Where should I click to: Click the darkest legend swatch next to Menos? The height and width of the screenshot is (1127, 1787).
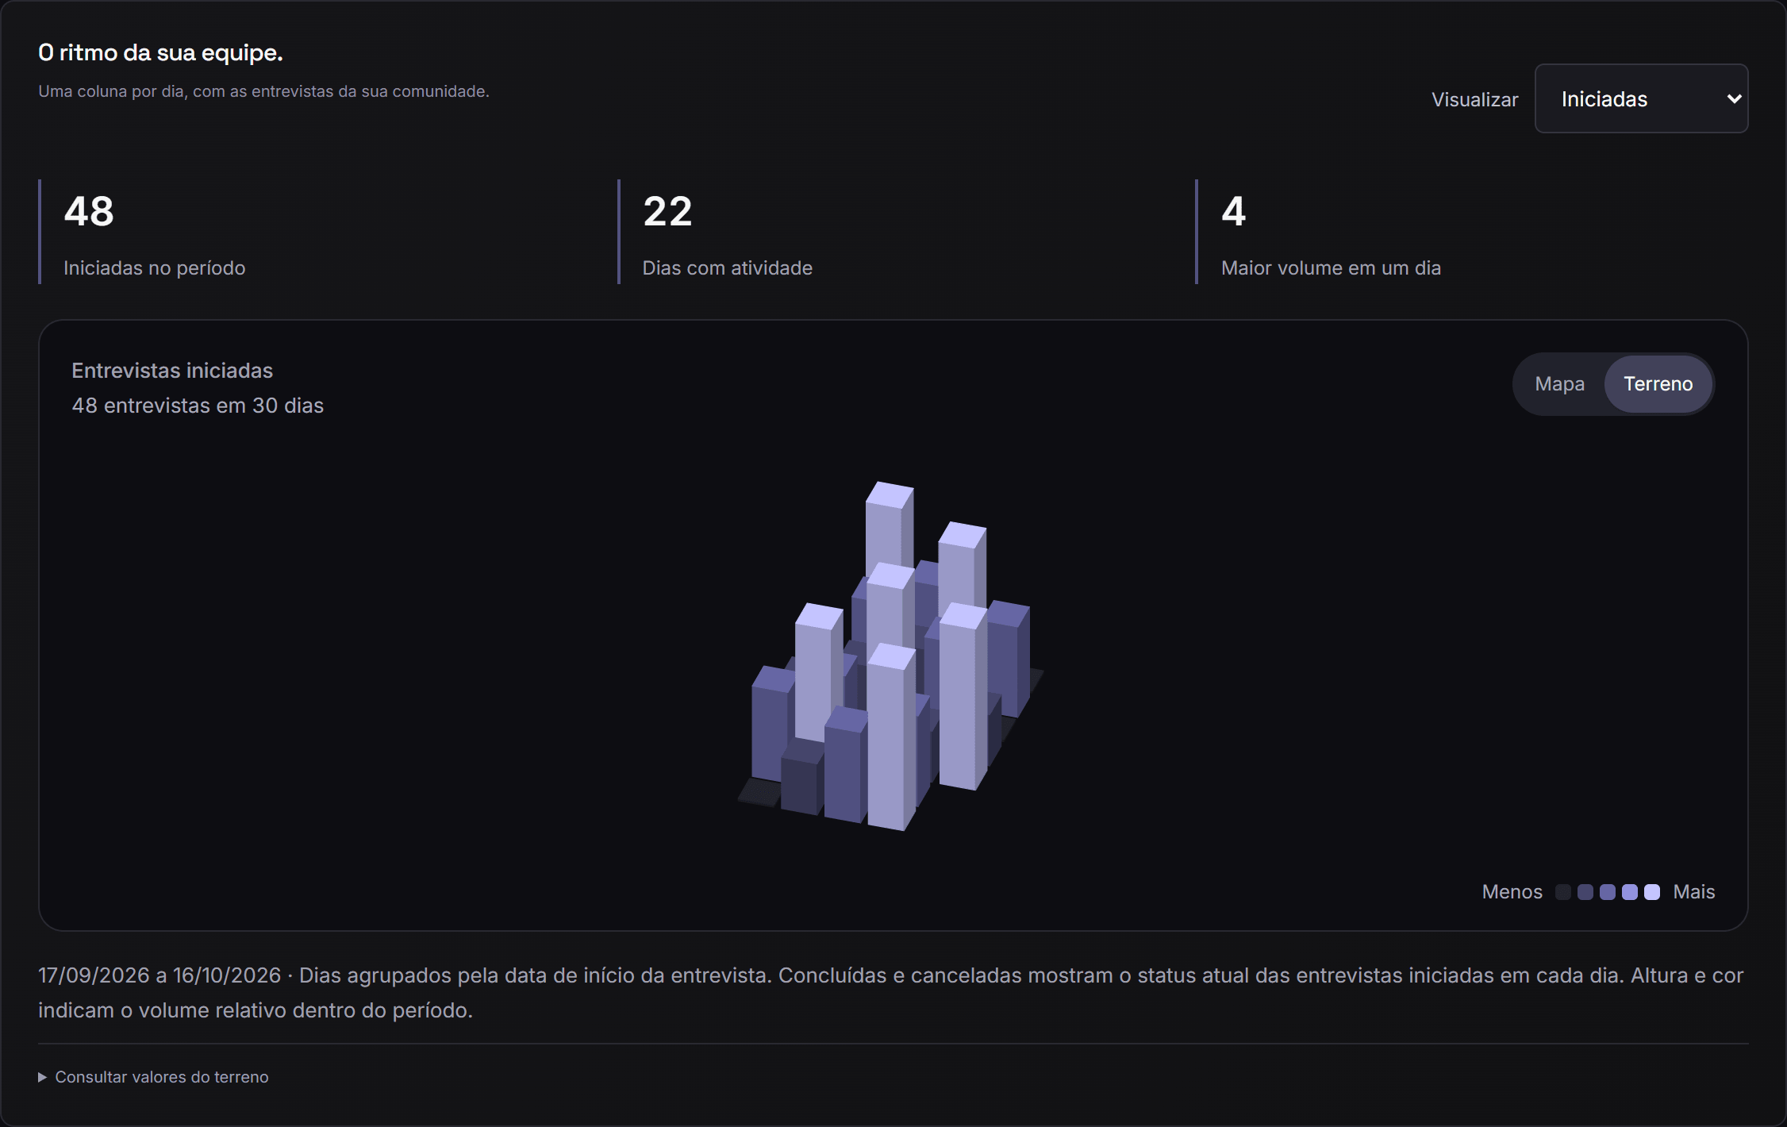pos(1563,892)
